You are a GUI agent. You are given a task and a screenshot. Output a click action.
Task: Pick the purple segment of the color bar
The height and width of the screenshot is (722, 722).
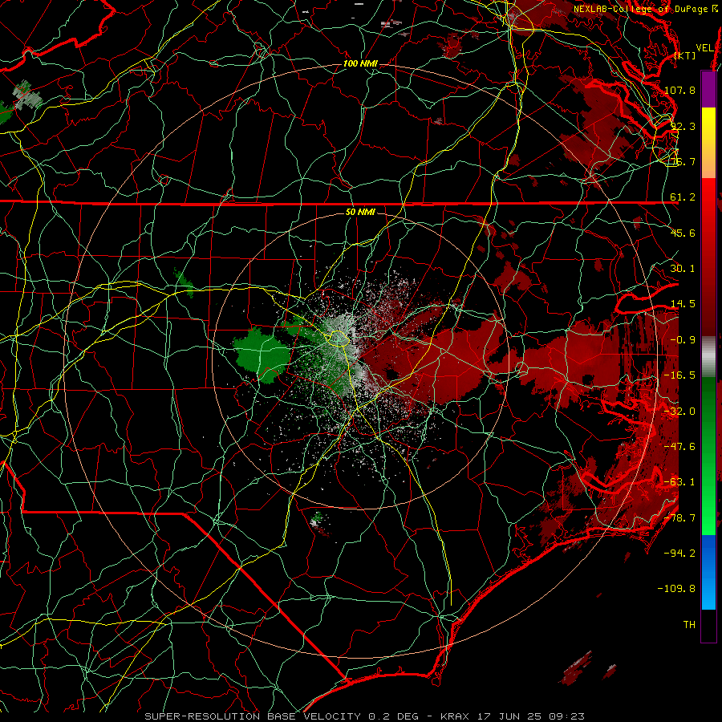coord(708,89)
